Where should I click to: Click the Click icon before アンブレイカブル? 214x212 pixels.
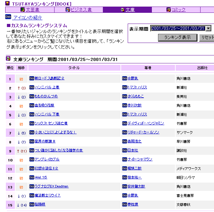32,159
